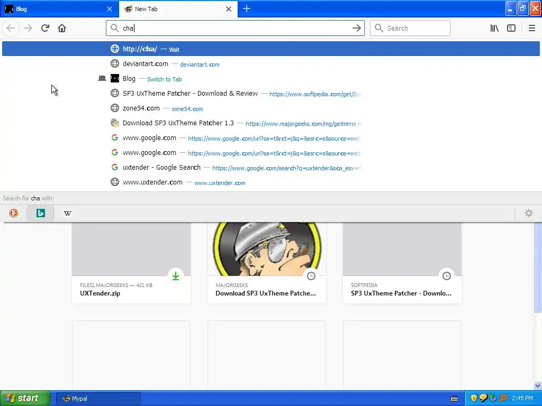The height and width of the screenshot is (406, 542).
Task: Choose the deviantart.com suggestion
Action: [271, 64]
